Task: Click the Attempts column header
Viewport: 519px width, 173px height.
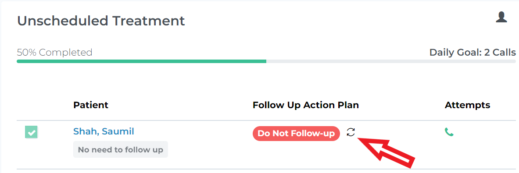Action: (467, 105)
